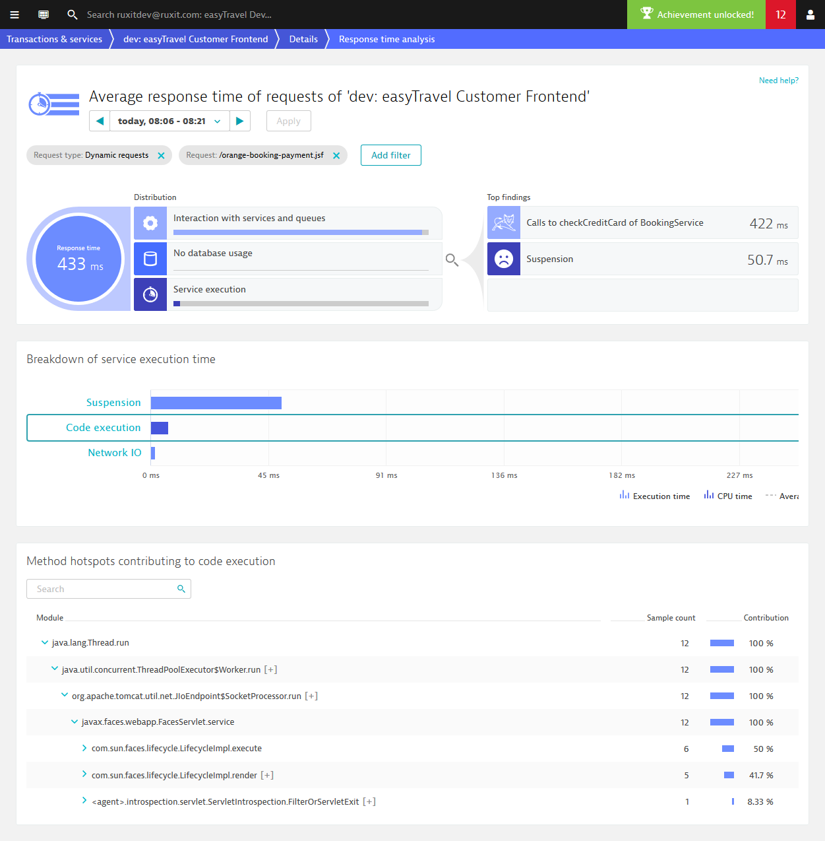Click the 8.33 % contribution value
This screenshot has width=825, height=841.
click(760, 801)
